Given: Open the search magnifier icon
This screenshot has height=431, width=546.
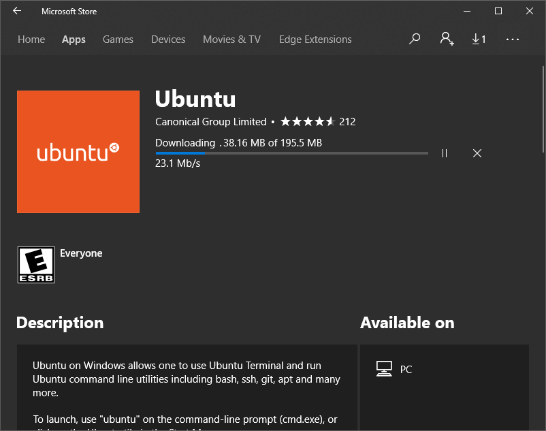Looking at the screenshot, I should pos(415,39).
